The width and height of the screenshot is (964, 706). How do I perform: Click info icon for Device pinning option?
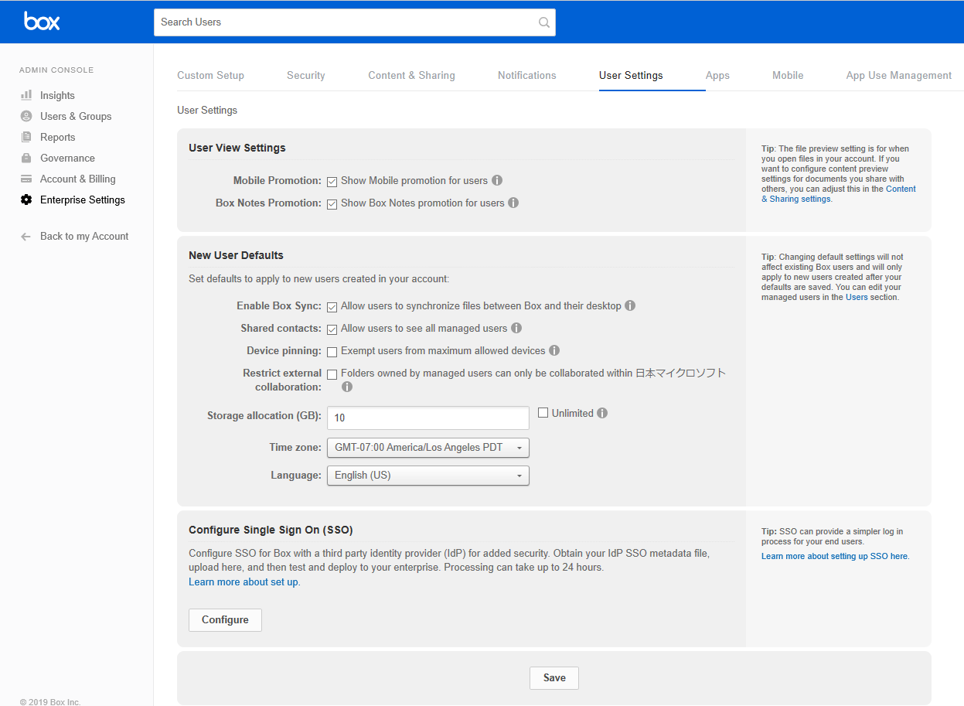(x=554, y=350)
